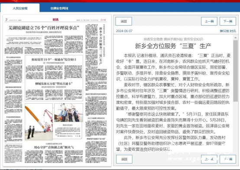Click the article scrollbar thumb
The height and width of the screenshot is (170, 240).
click(235, 71)
